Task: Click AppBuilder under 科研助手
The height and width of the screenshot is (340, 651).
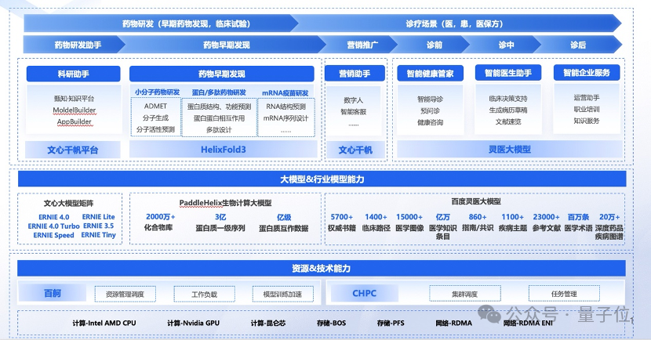Action: click(74, 121)
